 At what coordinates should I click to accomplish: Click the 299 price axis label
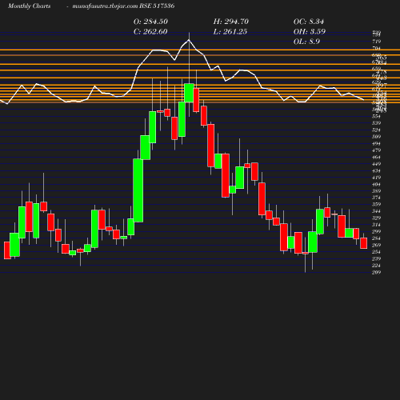[x=376, y=231]
